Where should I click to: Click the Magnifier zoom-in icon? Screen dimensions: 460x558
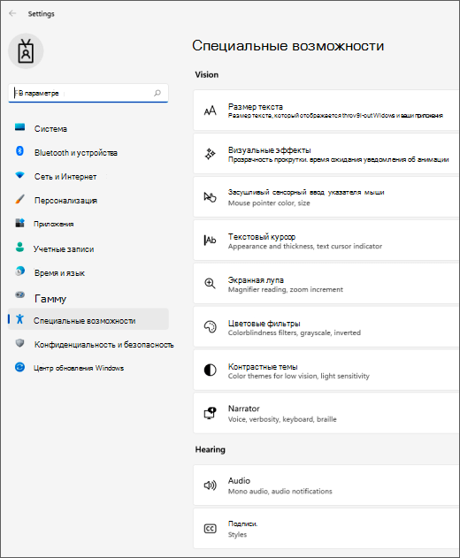coord(210,284)
